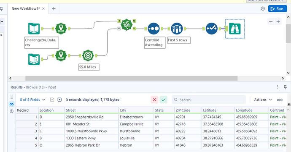Click the data cleanse checkbox icon in Results
The image size is (291, 152).
click(x=52, y=100)
